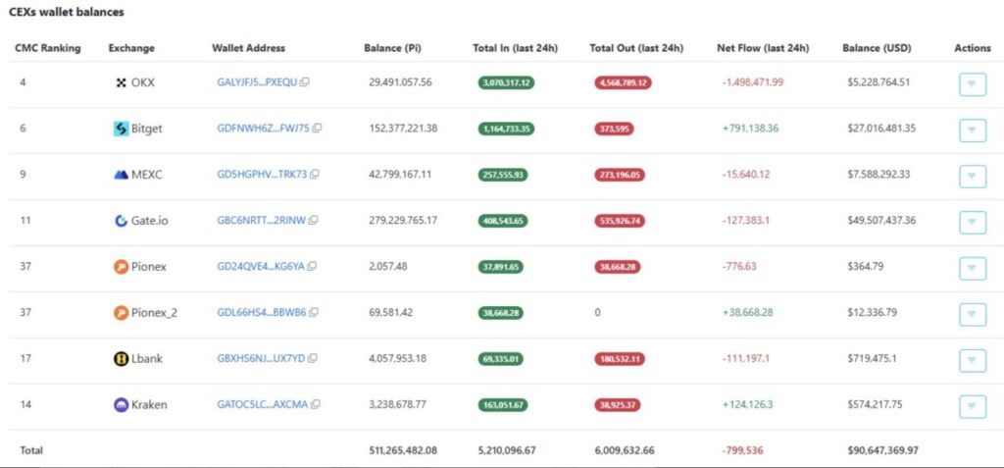Open the filter action for Bitget row
Viewport: 1004px width, 468px height.
point(971,130)
